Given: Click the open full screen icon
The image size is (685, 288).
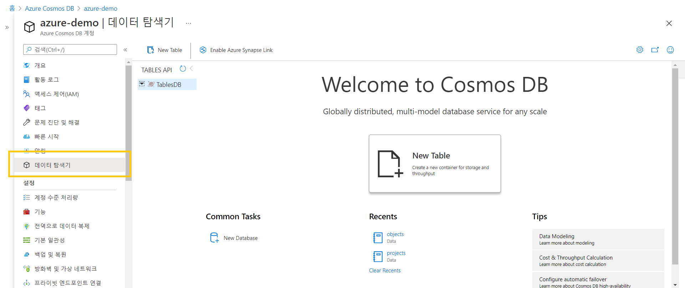Looking at the screenshot, I should click(x=655, y=50).
